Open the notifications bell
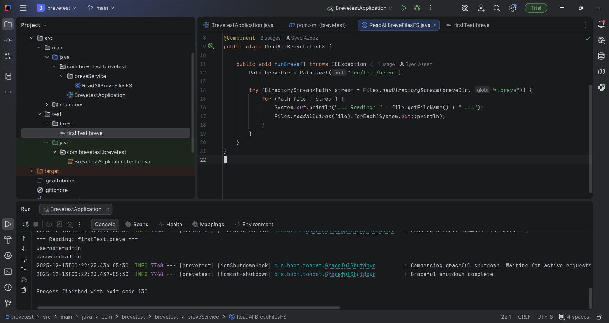The width and height of the screenshot is (609, 323). (x=601, y=24)
